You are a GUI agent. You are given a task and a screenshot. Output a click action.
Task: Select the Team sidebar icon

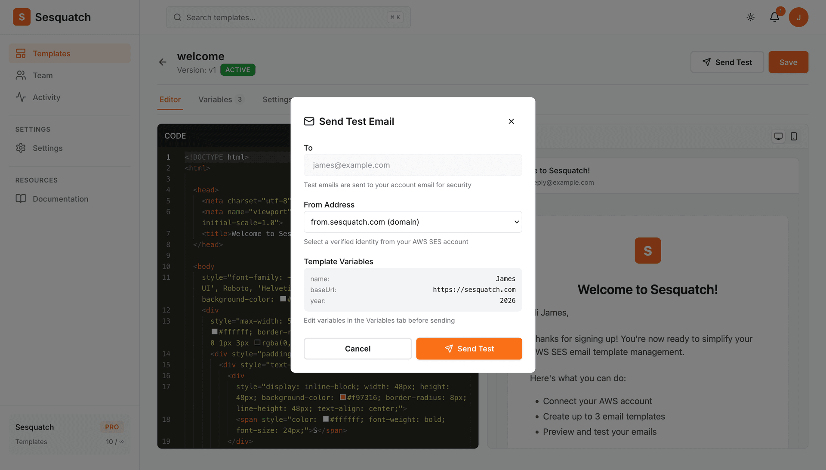21,75
